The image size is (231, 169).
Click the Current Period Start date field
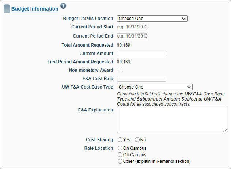click(132, 27)
